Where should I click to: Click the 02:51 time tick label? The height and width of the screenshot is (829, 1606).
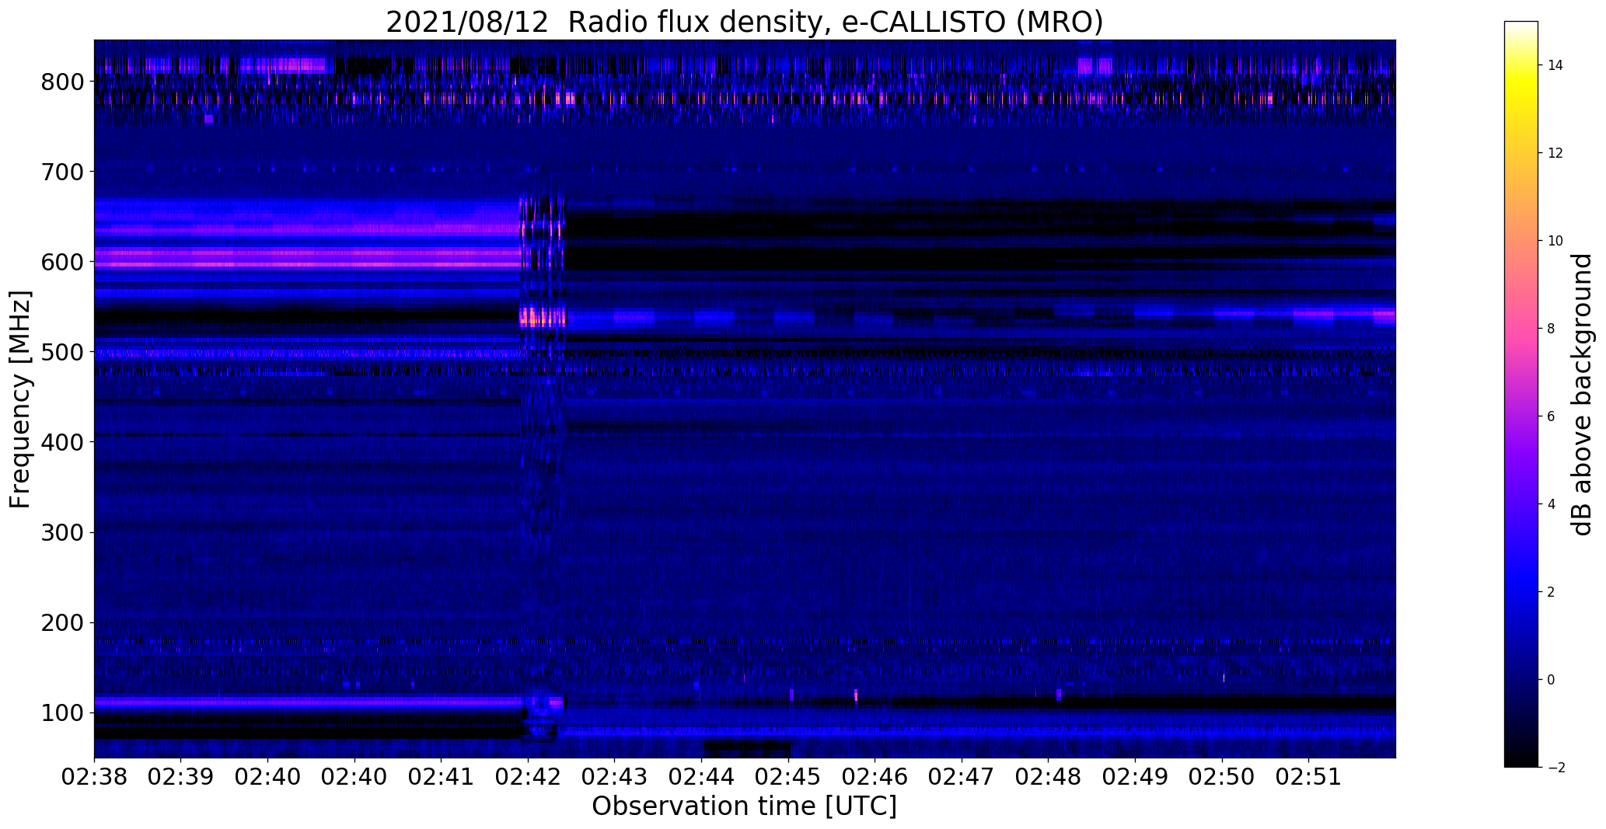tap(1308, 777)
